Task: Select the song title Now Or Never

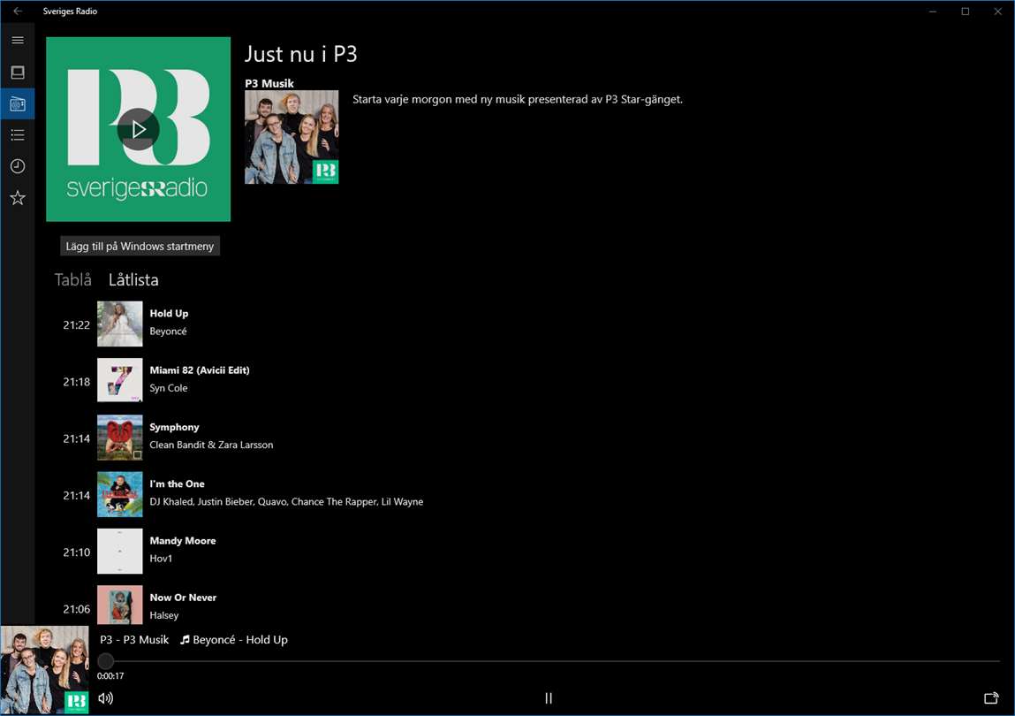Action: click(x=183, y=598)
